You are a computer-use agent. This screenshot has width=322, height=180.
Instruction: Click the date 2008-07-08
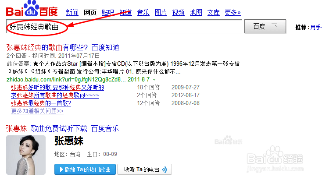pos(186,103)
